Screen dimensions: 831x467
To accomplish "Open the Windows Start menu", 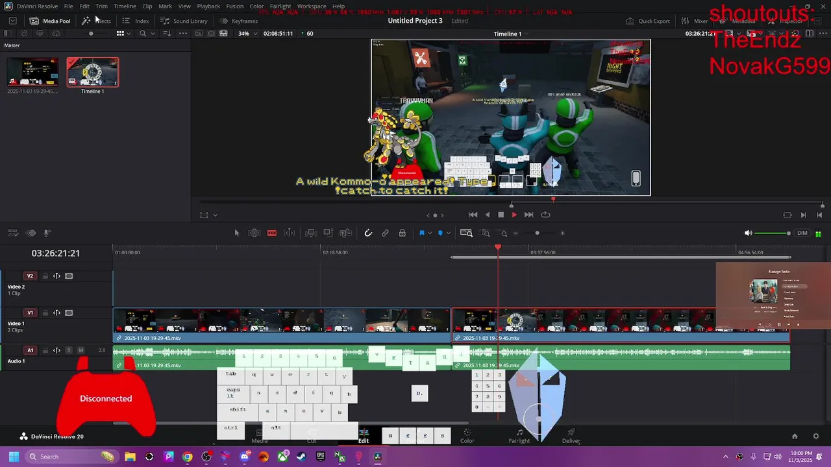I will pyautogui.click(x=14, y=457).
